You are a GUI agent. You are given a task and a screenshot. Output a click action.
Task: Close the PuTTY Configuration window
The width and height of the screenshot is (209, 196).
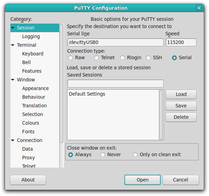199,8
